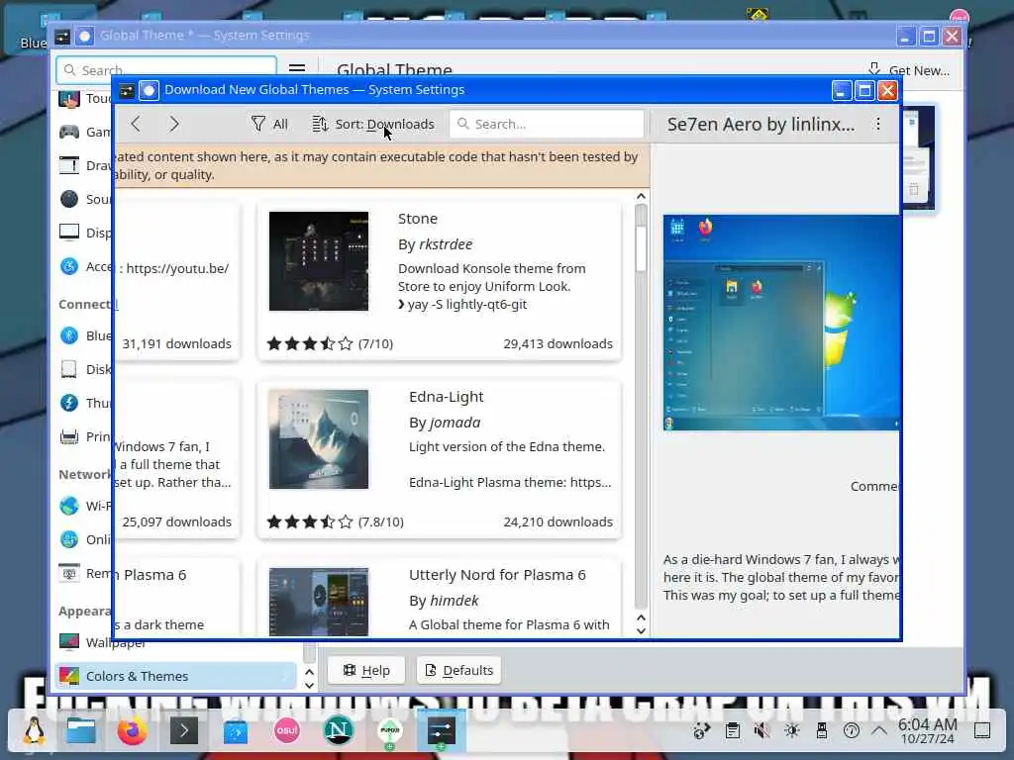Click the down arrow of the theme list scrollbar
1014x760 pixels.
[x=641, y=630]
